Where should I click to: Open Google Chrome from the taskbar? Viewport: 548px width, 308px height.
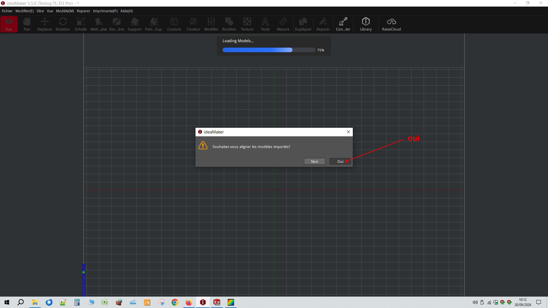click(175, 302)
